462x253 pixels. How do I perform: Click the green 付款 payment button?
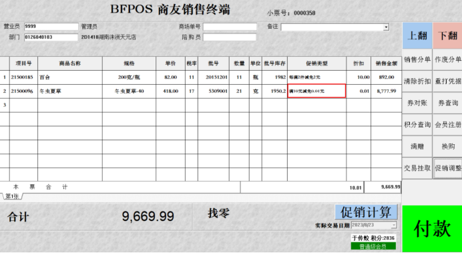click(432, 229)
